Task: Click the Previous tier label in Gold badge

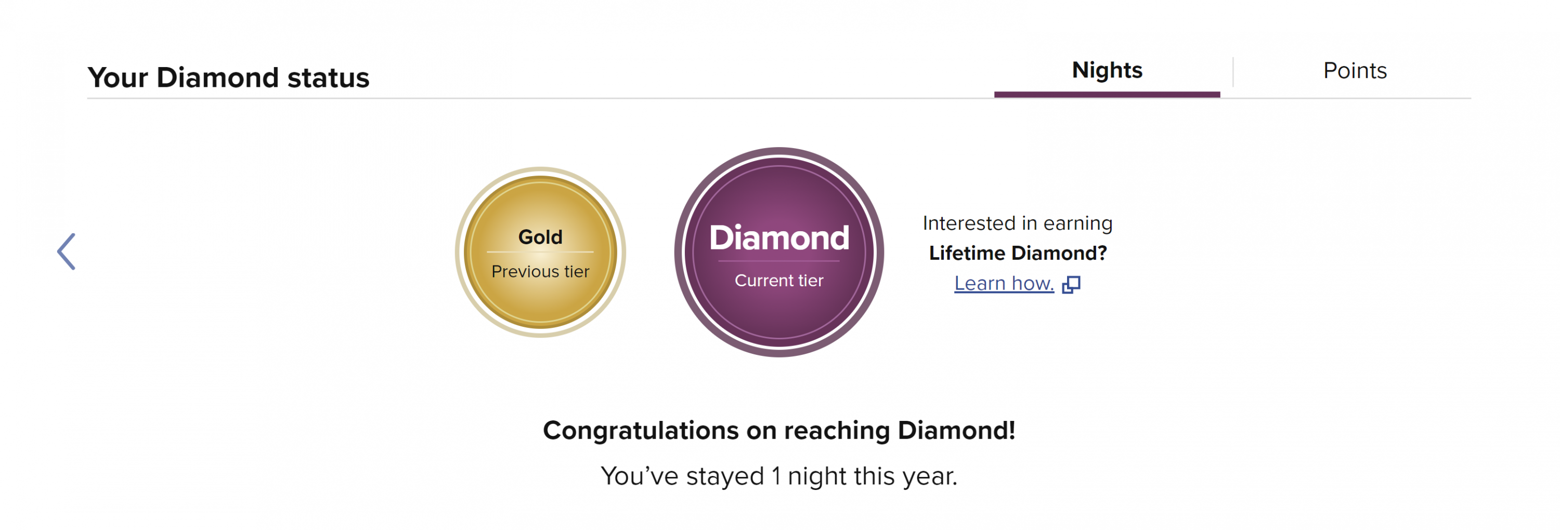Action: pyautogui.click(x=540, y=272)
